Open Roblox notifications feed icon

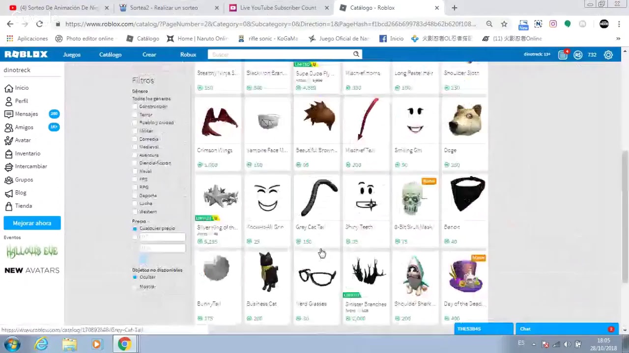[563, 55]
